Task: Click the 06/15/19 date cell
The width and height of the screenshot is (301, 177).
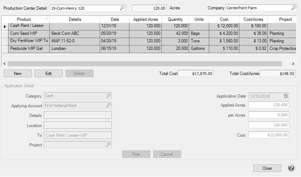Action: coord(114,49)
